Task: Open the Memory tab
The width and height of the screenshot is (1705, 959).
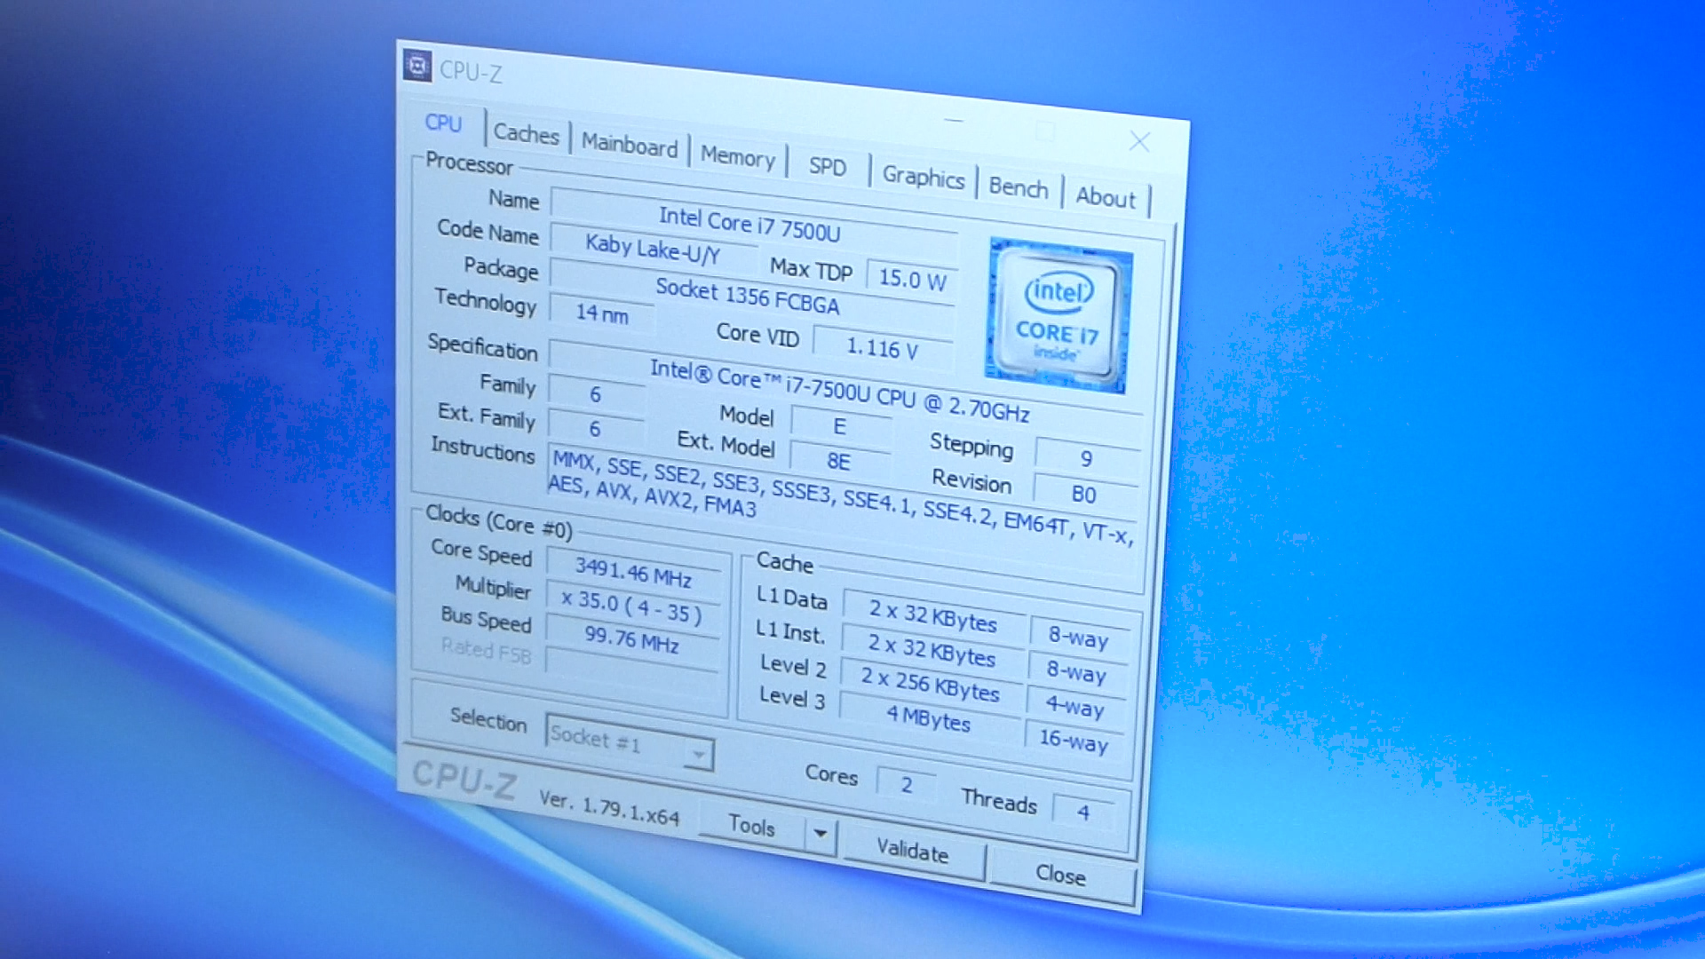Action: coord(738,157)
